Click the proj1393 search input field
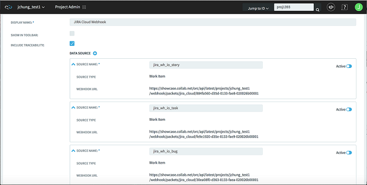The width and height of the screenshot is (367, 185). [x=294, y=7]
